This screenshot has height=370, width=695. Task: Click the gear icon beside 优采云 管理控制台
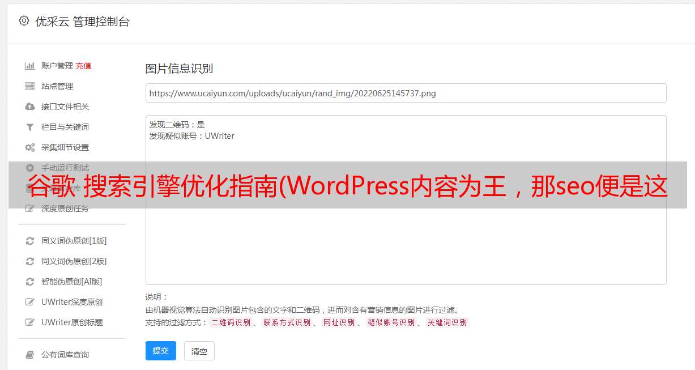[x=24, y=21]
